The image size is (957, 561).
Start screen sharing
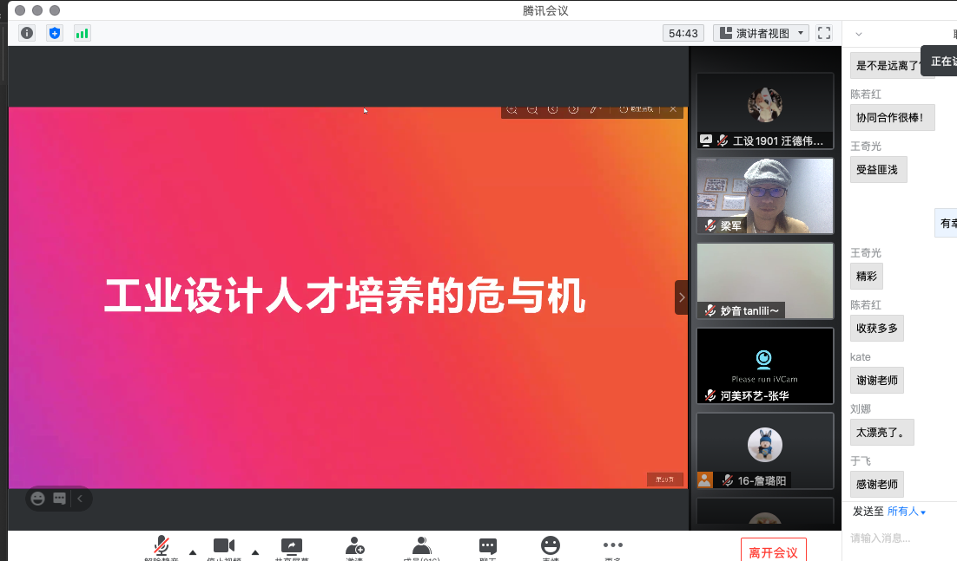point(291,546)
